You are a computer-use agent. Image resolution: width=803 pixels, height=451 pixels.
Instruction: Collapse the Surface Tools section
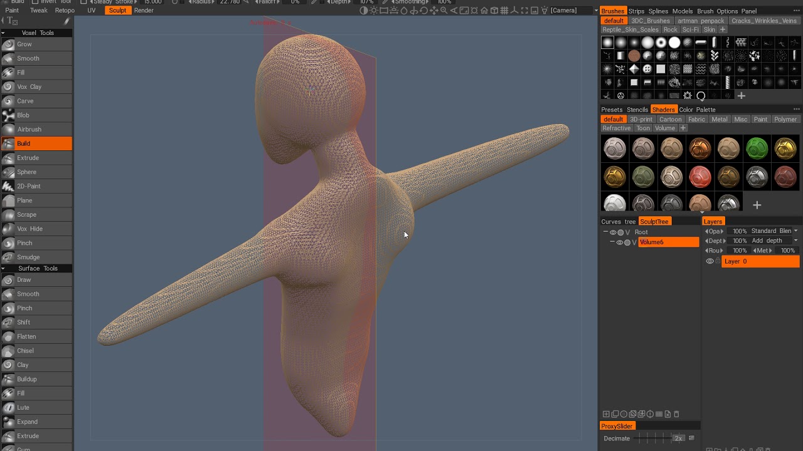(x=3, y=268)
